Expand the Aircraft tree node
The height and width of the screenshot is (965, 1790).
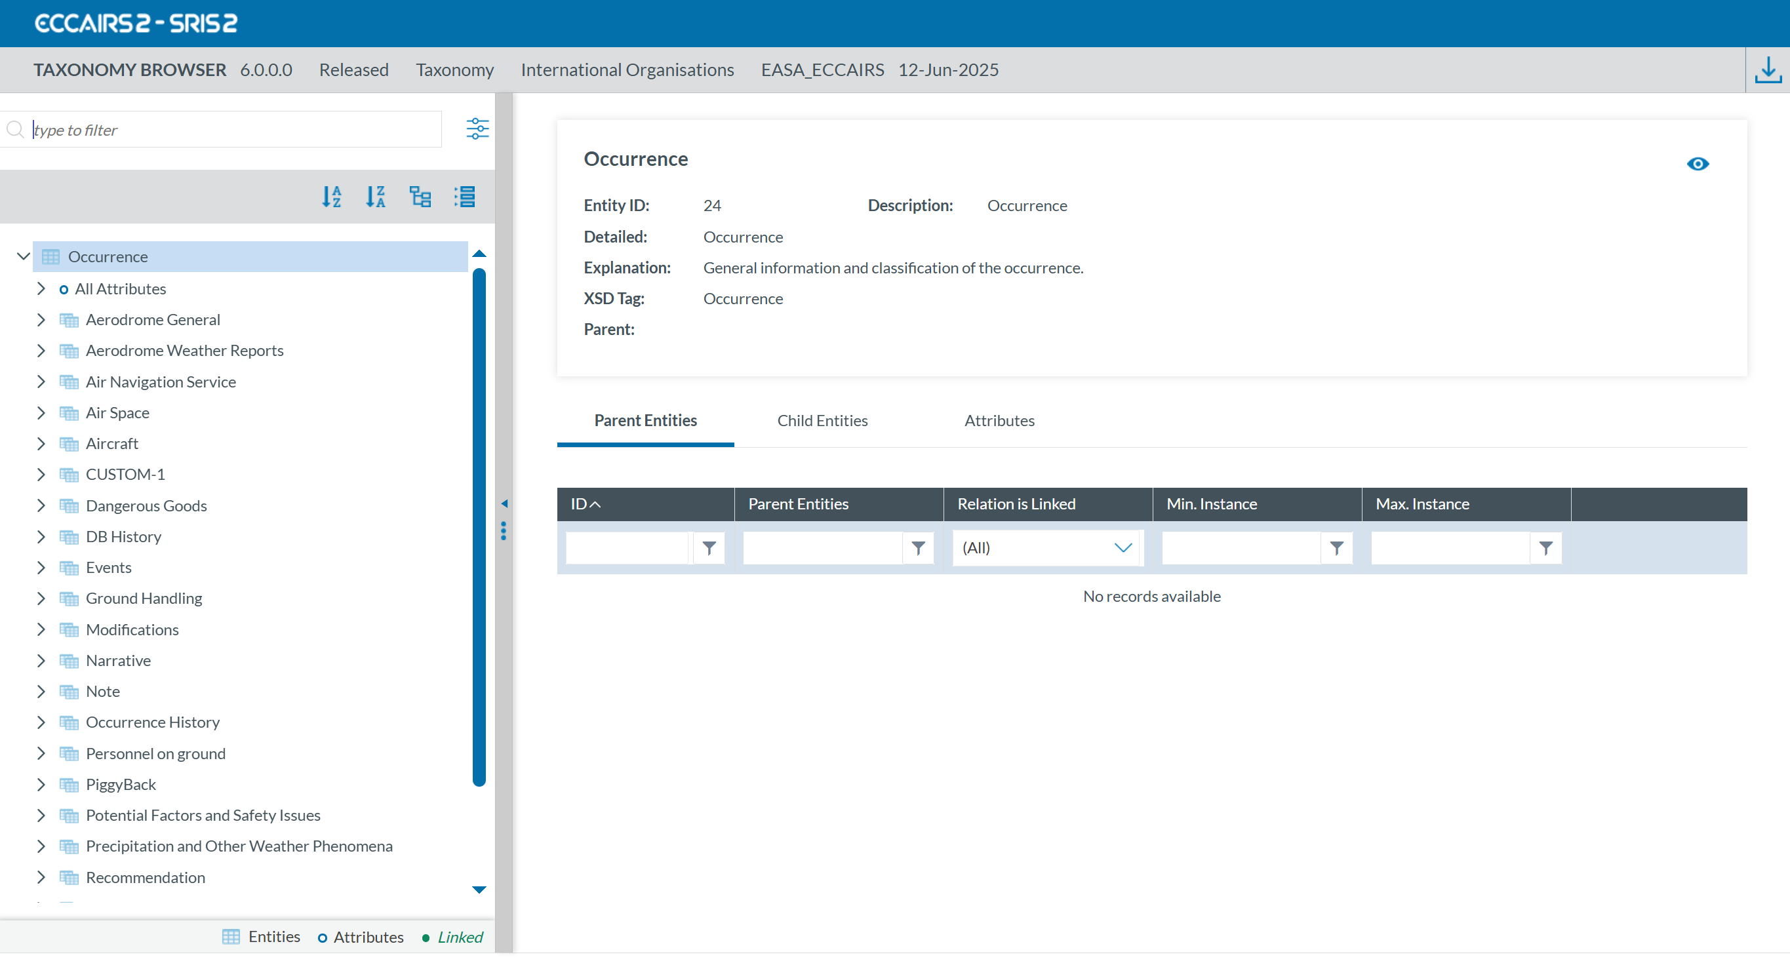tap(41, 443)
